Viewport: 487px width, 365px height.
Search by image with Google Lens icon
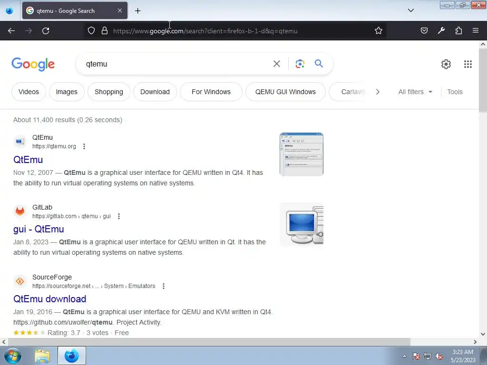point(300,64)
